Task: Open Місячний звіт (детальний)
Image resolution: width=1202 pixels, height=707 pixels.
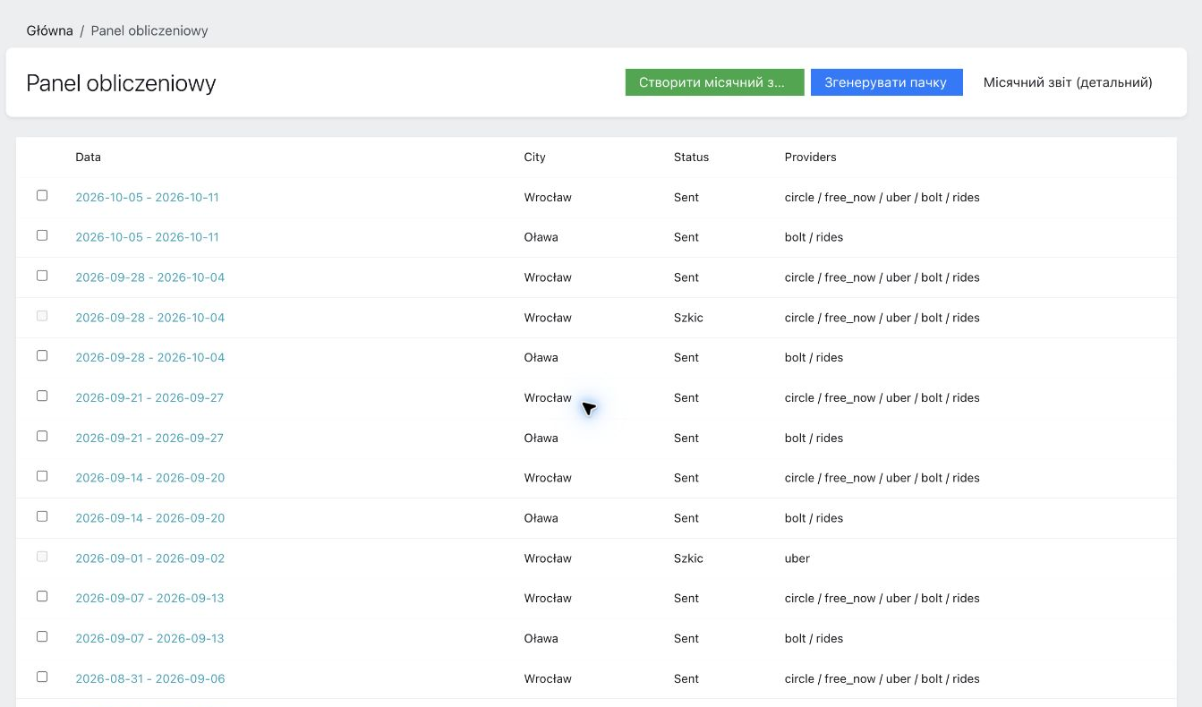Action: click(1068, 82)
